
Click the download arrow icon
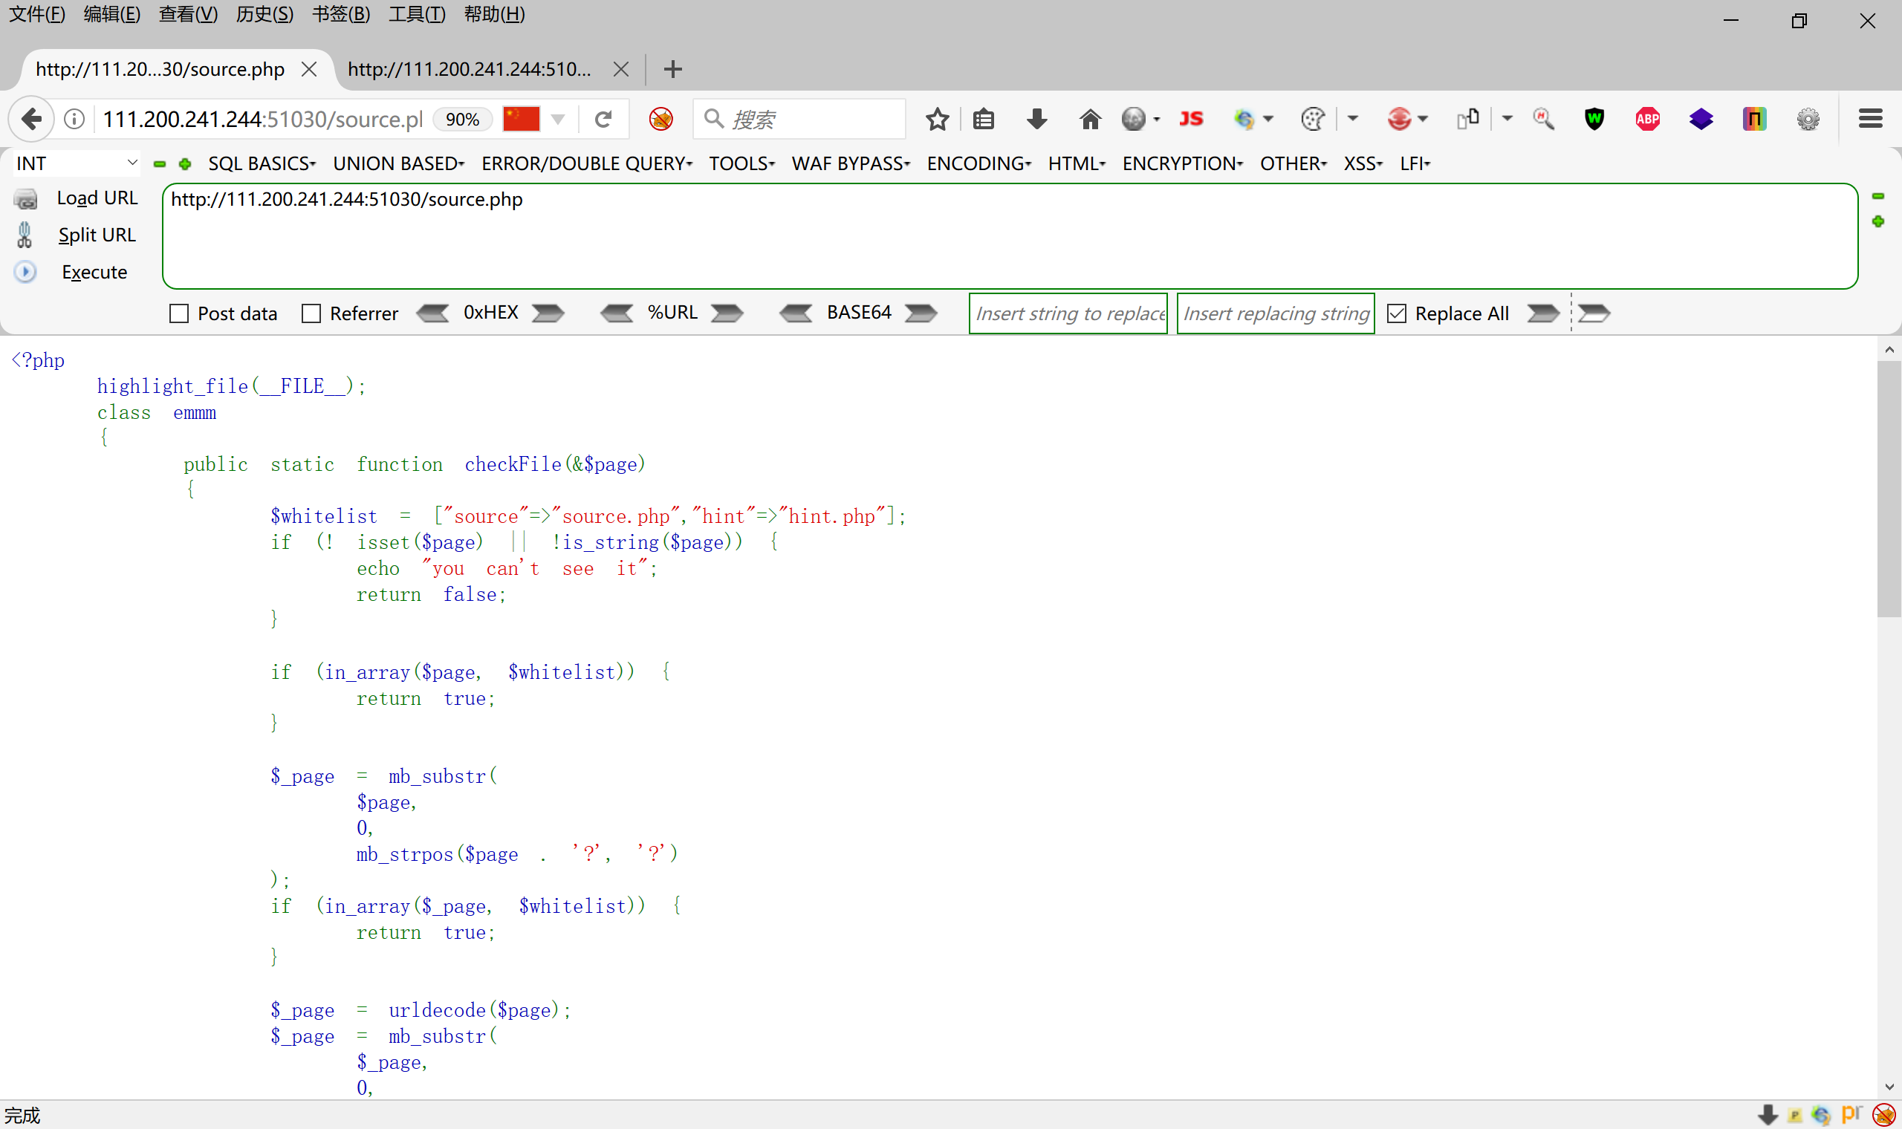[1036, 118]
